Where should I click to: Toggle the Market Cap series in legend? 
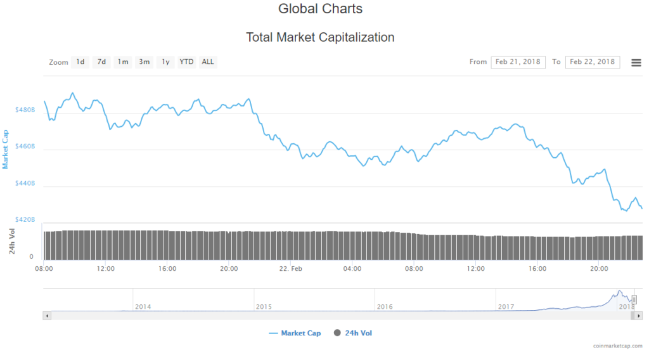tap(295, 333)
